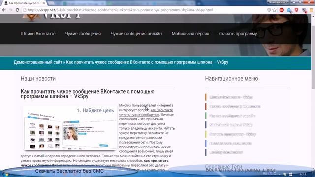Image resolution: width=315 pixels, height=177 pixels.
Task: Open the grey shield extension with red badge
Action: tap(304, 10)
